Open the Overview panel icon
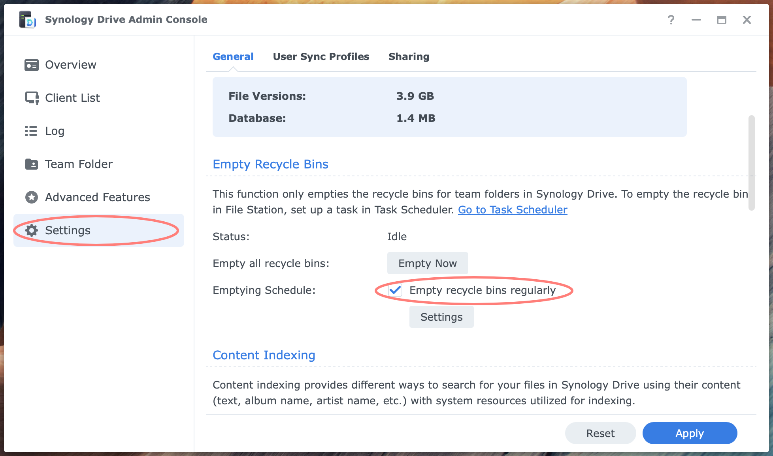Image resolution: width=773 pixels, height=456 pixels. [x=32, y=64]
